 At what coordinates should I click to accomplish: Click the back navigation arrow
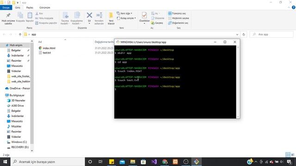tap(4, 35)
